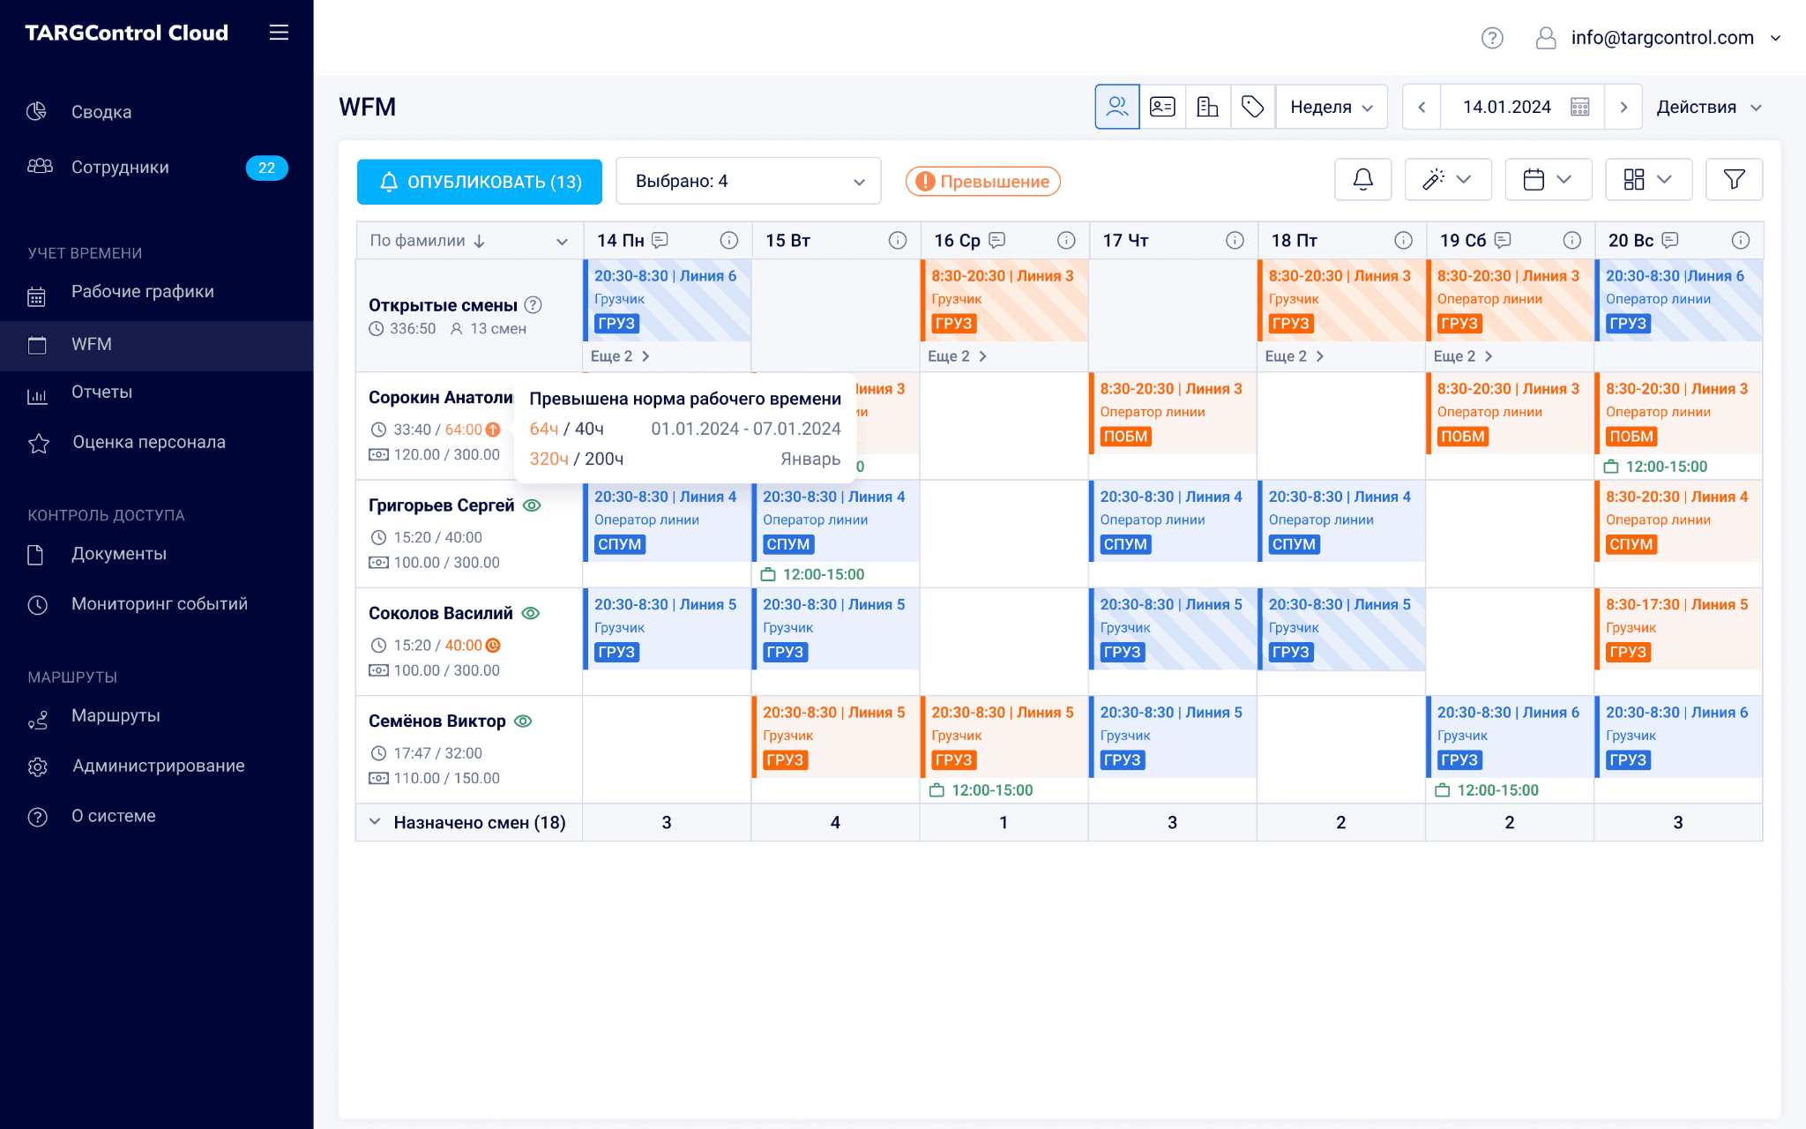This screenshot has width=1806, height=1129.
Task: Toggle eye icon next to Семёнов Виктор
Action: pos(523,721)
